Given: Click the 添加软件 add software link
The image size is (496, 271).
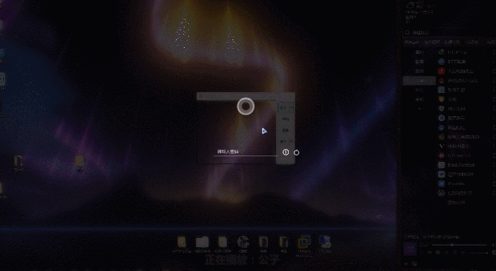Looking at the screenshot, I should pyautogui.click(x=456, y=203).
